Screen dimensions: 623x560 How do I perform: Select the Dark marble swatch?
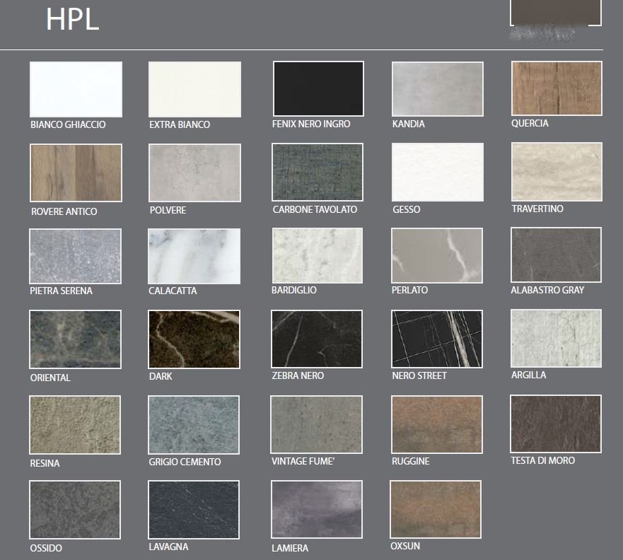[194, 339]
